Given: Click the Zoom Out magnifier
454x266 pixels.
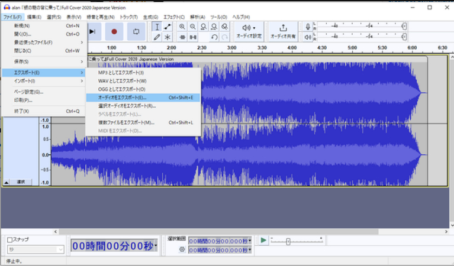Looking at the screenshot, I should click(x=192, y=27).
